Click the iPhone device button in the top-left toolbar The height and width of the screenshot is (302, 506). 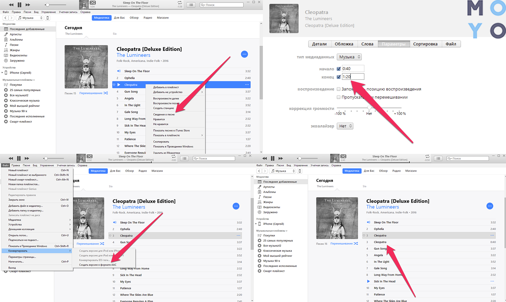pyautogui.click(x=48, y=18)
